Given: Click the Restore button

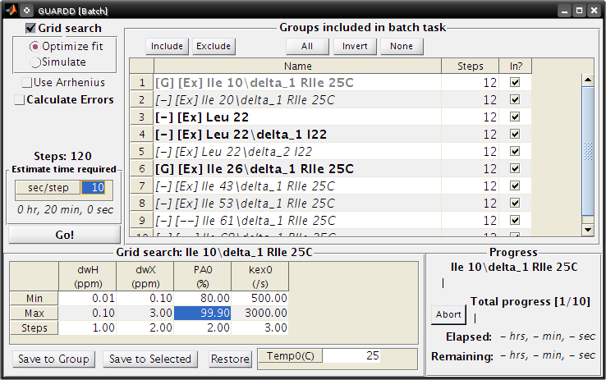Looking at the screenshot, I should 231,359.
